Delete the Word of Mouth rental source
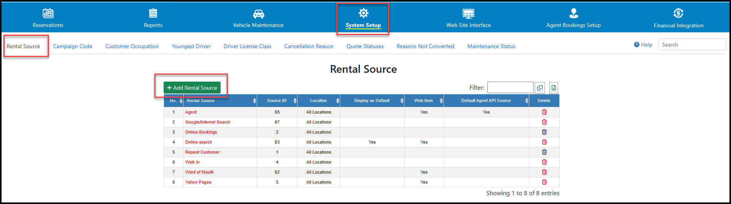 pos(544,172)
